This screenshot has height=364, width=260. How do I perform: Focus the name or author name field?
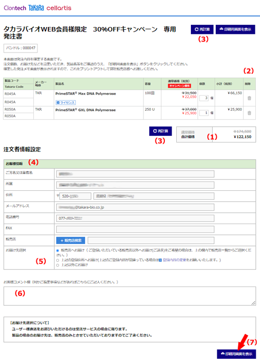(135, 174)
